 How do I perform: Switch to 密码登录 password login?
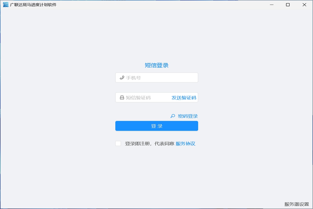pyautogui.click(x=188, y=116)
